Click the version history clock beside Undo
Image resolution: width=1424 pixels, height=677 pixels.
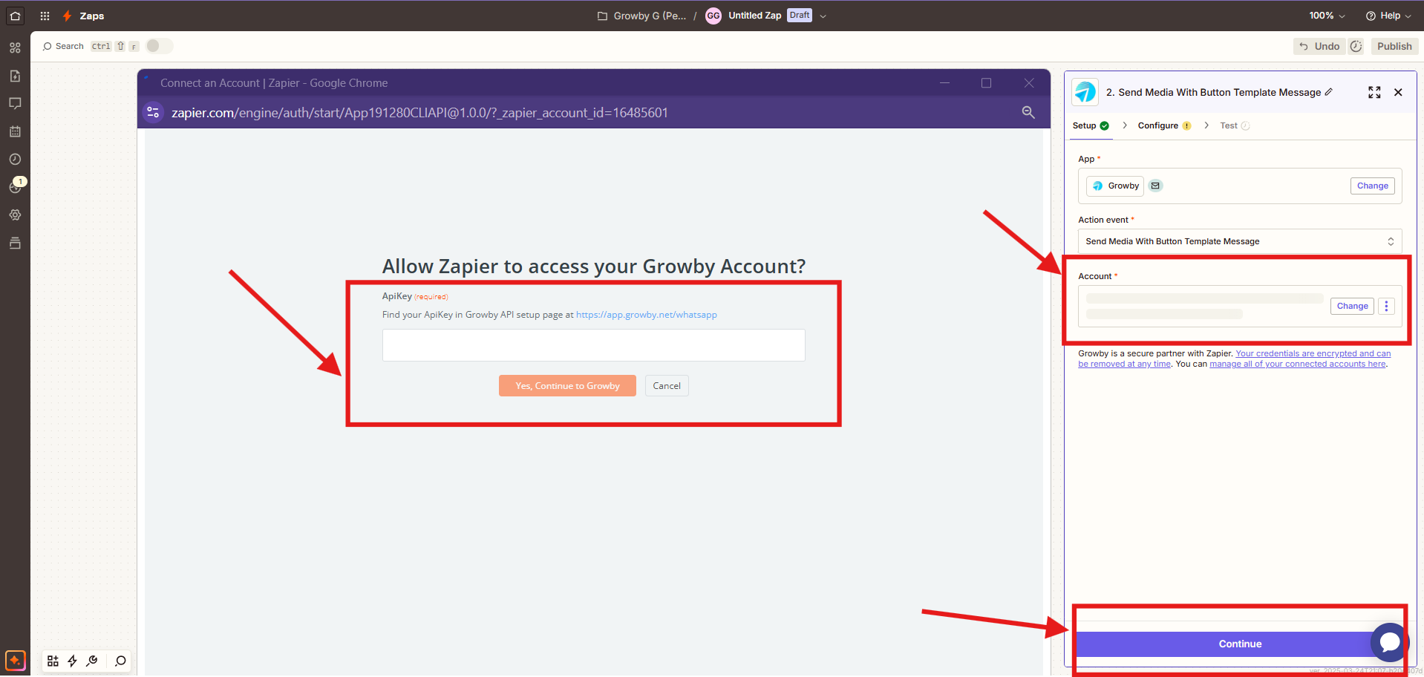pos(1356,46)
